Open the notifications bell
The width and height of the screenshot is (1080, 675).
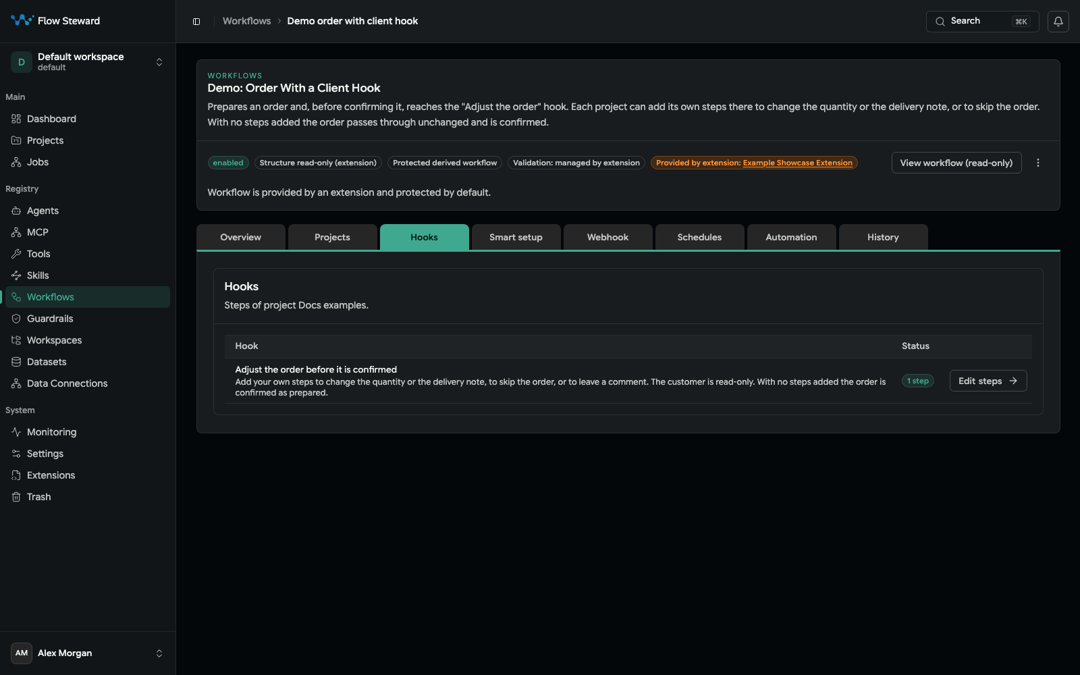(1058, 21)
